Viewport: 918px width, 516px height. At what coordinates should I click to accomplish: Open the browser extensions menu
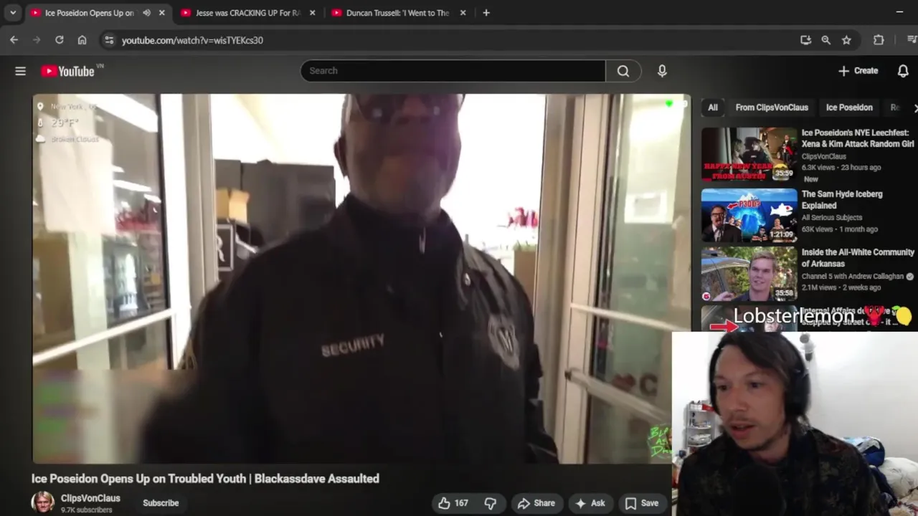tap(879, 40)
